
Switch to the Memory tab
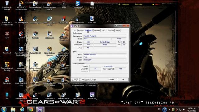point(97,30)
